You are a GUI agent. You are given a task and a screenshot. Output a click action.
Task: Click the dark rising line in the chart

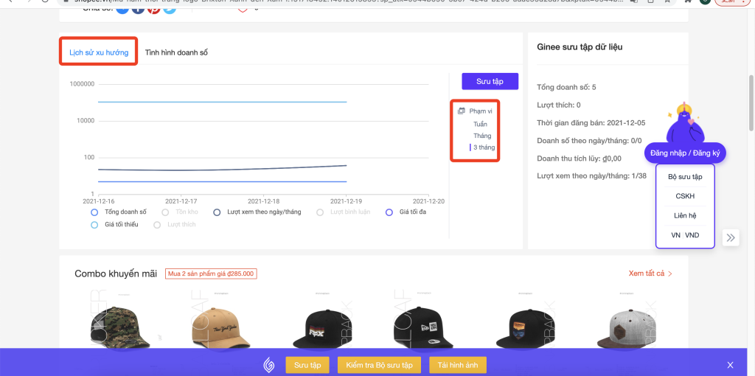point(221,170)
